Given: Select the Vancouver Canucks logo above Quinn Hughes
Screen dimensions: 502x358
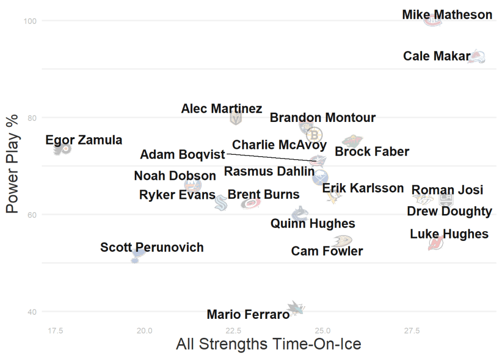Looking at the screenshot, I should (x=300, y=214).
